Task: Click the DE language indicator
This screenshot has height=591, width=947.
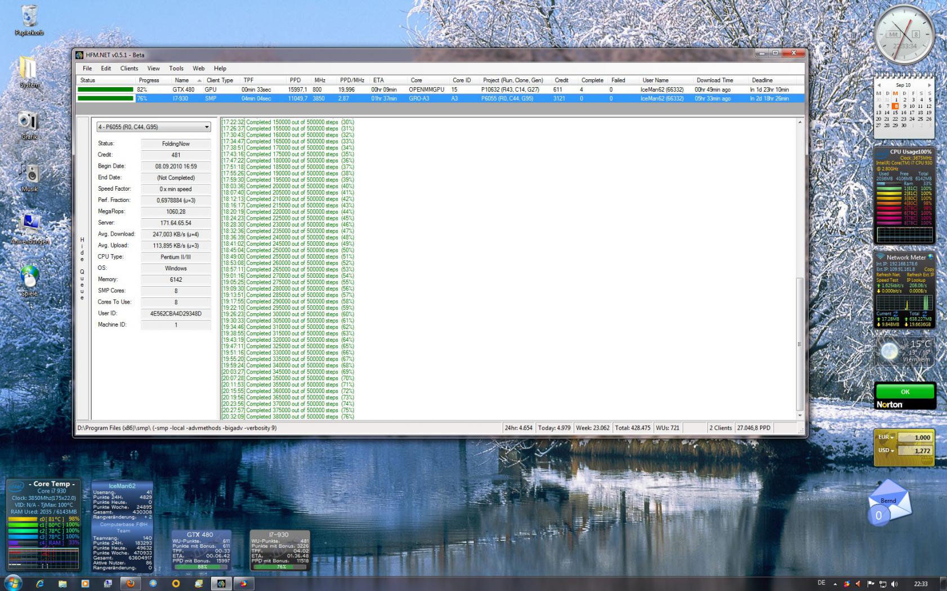Action: pyautogui.click(x=821, y=583)
